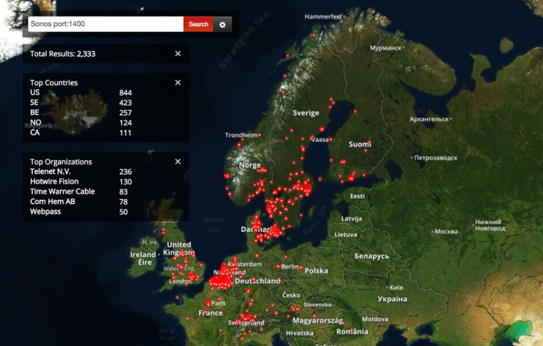Select the SE country row

click(81, 102)
